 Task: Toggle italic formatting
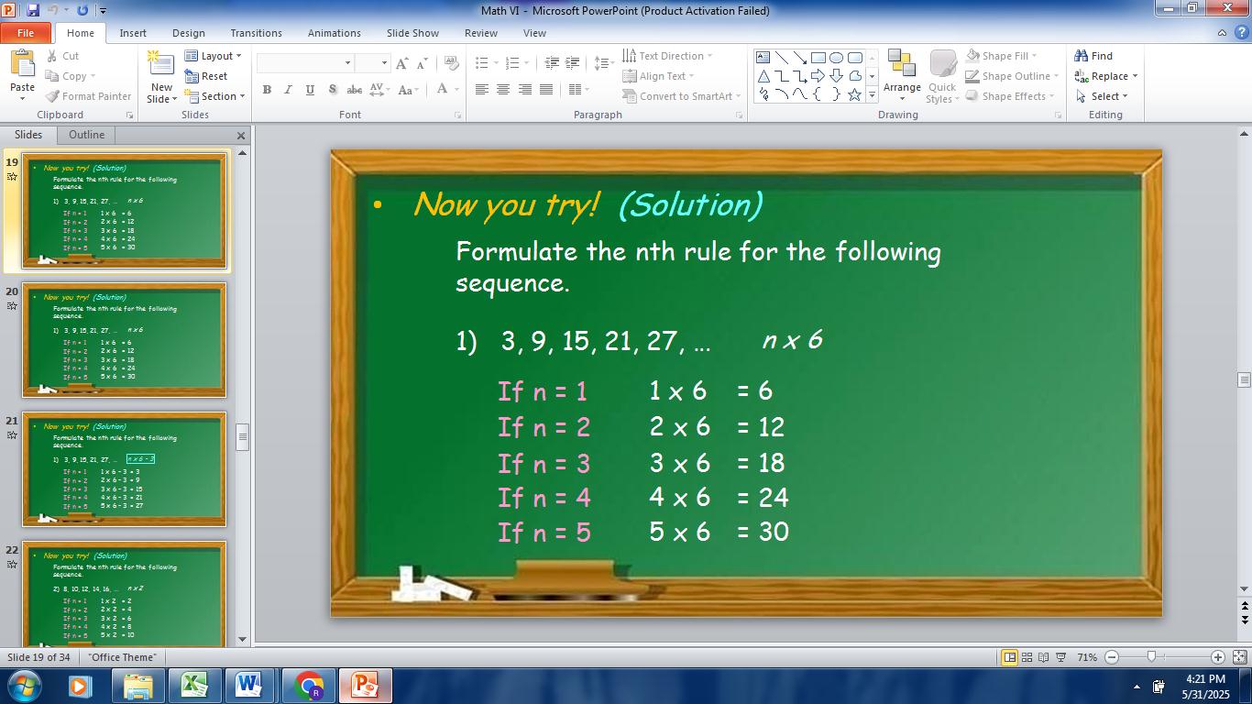pos(288,90)
